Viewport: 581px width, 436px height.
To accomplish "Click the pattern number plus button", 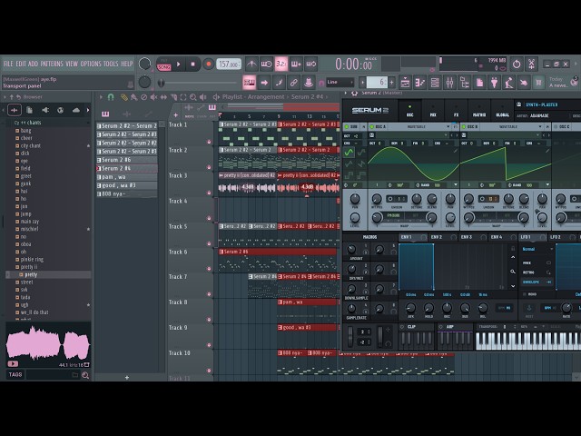I will (391, 82).
